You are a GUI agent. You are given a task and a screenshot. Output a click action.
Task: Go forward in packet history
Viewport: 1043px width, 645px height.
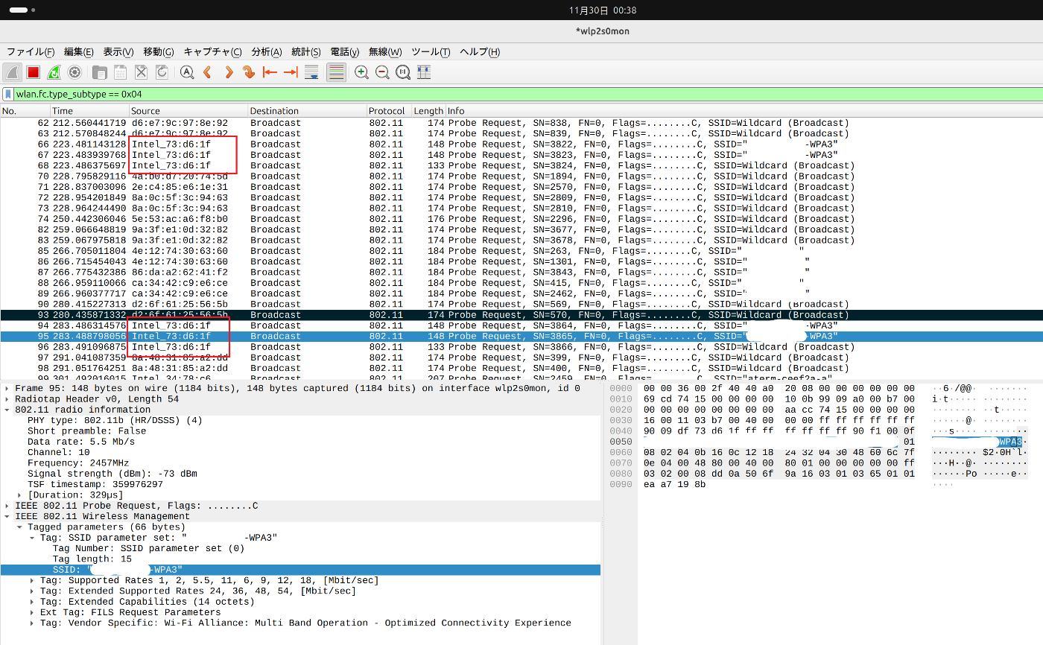229,72
